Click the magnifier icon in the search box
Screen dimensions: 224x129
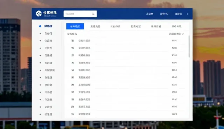click(x=93, y=14)
